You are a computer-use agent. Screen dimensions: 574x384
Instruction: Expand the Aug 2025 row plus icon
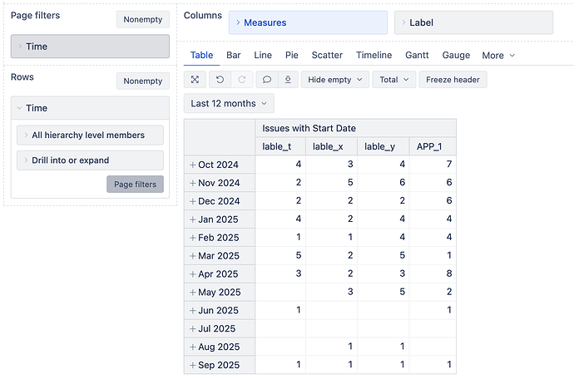click(x=192, y=347)
